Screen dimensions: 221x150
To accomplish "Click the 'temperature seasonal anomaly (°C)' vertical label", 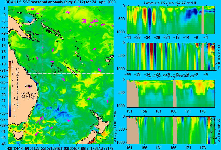I will [17, 89].
